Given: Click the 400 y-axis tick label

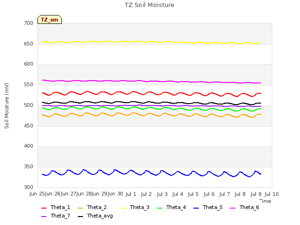Looking at the screenshot, I should pyautogui.click(x=29, y=146).
